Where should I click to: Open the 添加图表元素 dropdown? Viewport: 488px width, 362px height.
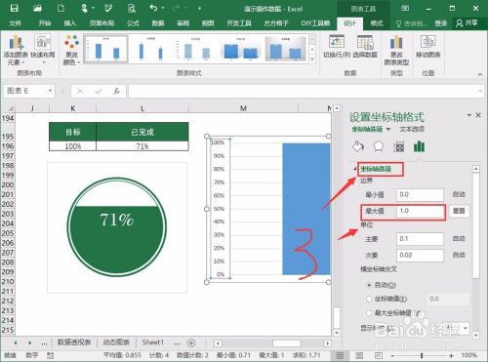coord(16,50)
